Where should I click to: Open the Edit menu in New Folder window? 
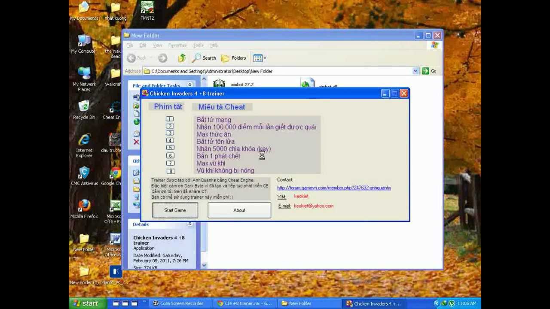[143, 45]
